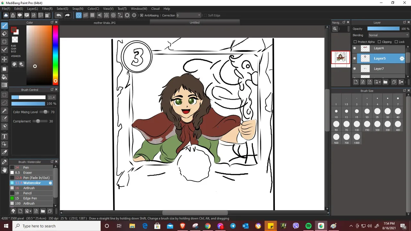Select the Gradient tool
411x231 pixels.
tap(4, 85)
